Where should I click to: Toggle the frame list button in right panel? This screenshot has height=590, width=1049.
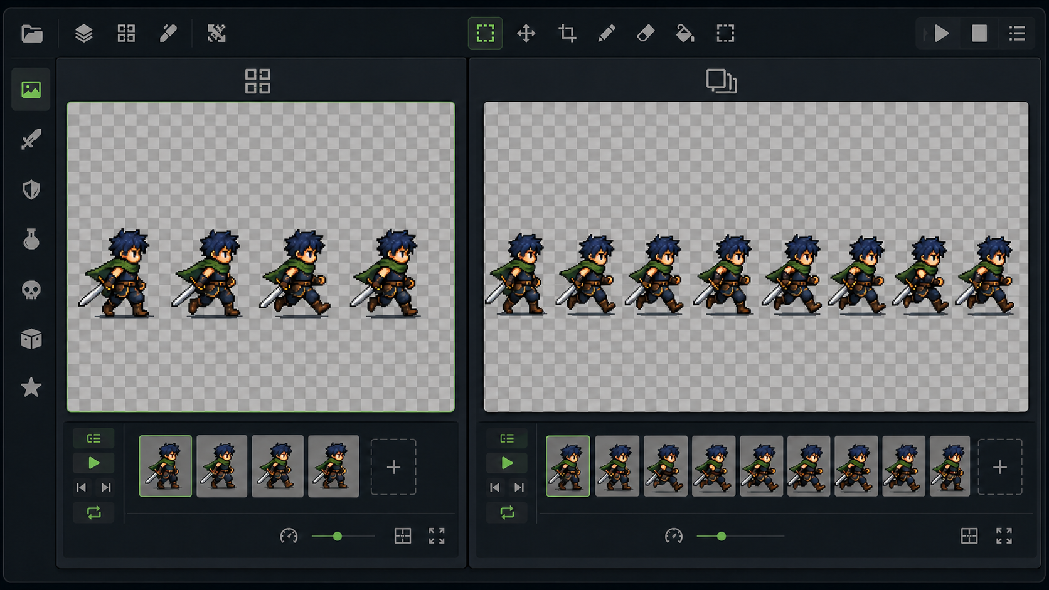(507, 438)
